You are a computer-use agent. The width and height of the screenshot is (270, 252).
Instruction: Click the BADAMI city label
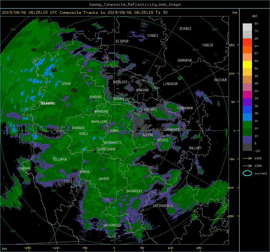tap(119, 99)
